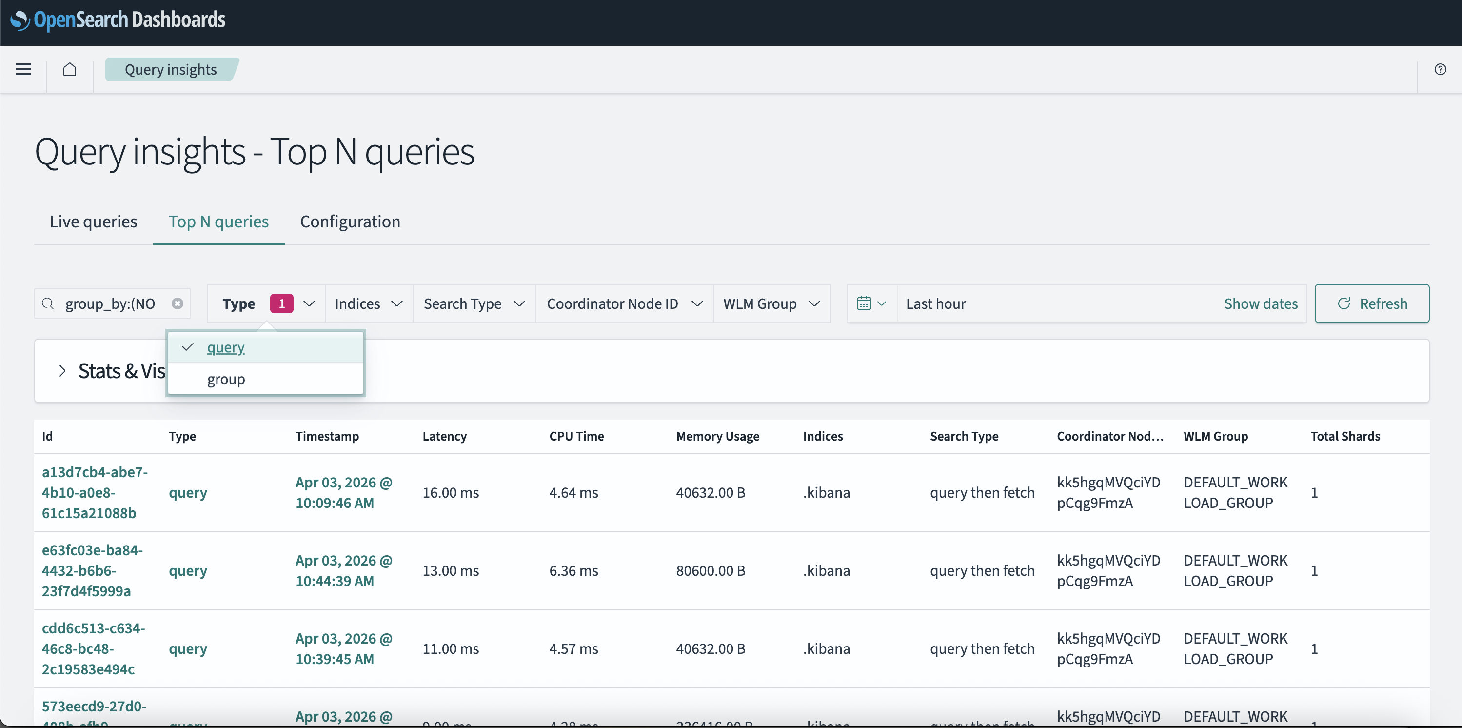
Task: Click the 6.36 ms CPU time cell
Action: [573, 571]
